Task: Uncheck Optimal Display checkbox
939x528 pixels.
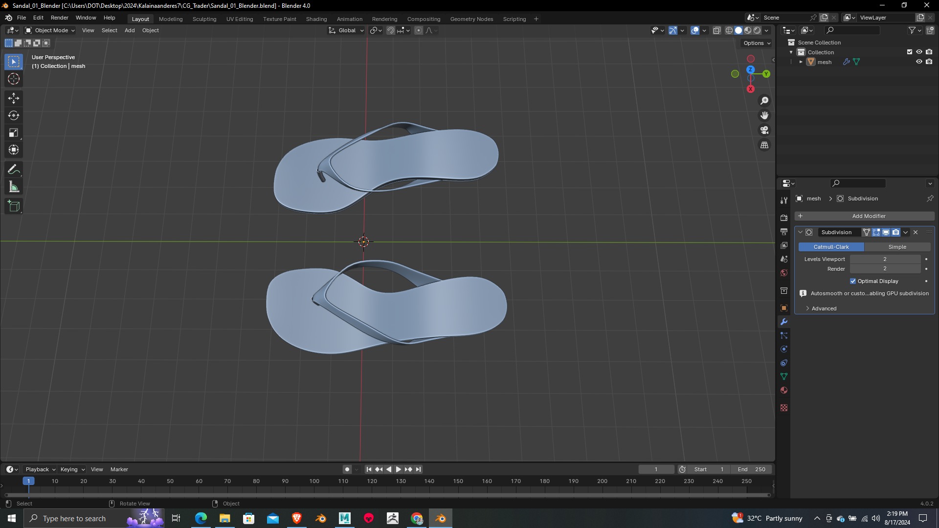Action: coord(853,281)
